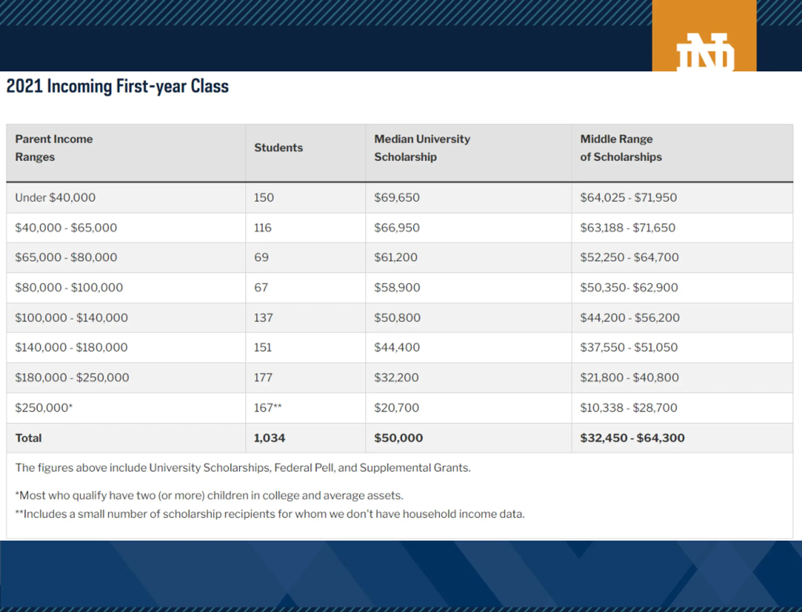The height and width of the screenshot is (612, 802).
Task: Select the 'Under $40,000' row label
Action: pos(55,198)
